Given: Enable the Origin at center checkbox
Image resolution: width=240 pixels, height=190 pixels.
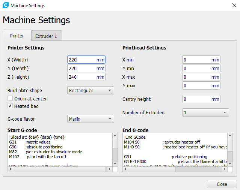Looking at the screenshot, I should coord(10,99).
